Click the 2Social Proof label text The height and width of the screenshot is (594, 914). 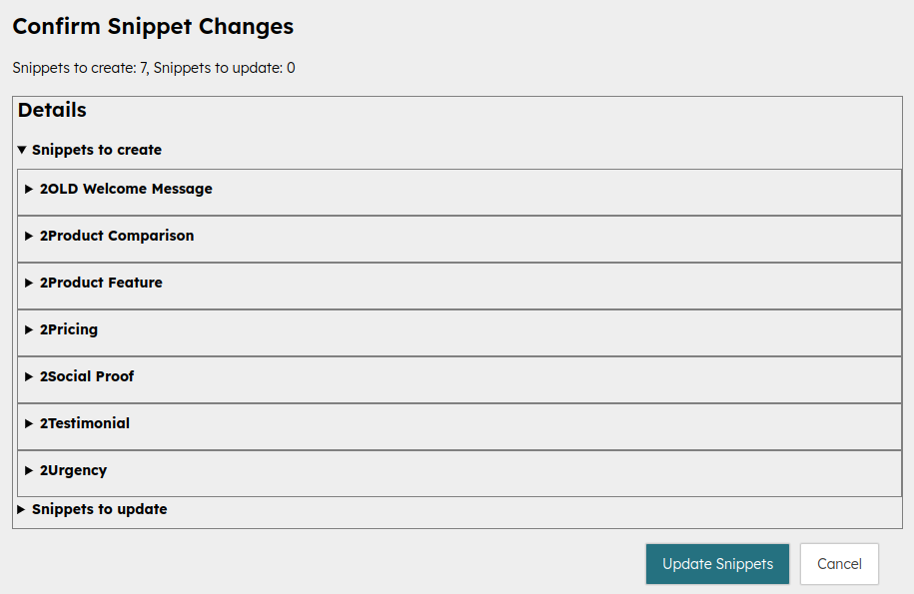pos(87,376)
